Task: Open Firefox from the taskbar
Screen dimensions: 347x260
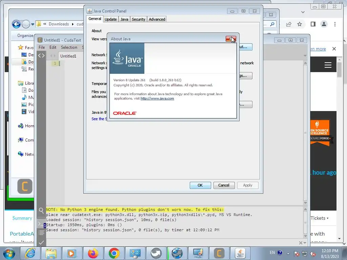Action: click(93, 253)
